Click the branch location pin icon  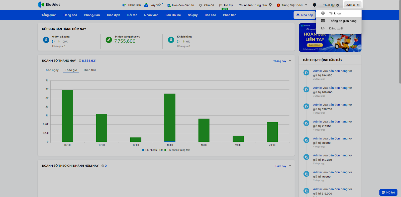(270, 5)
